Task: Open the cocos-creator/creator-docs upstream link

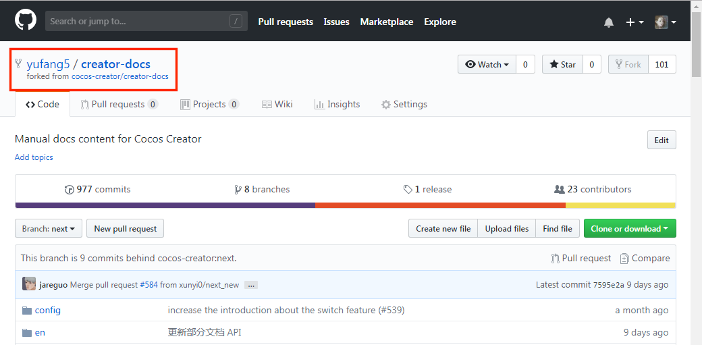Action: pyautogui.click(x=120, y=76)
